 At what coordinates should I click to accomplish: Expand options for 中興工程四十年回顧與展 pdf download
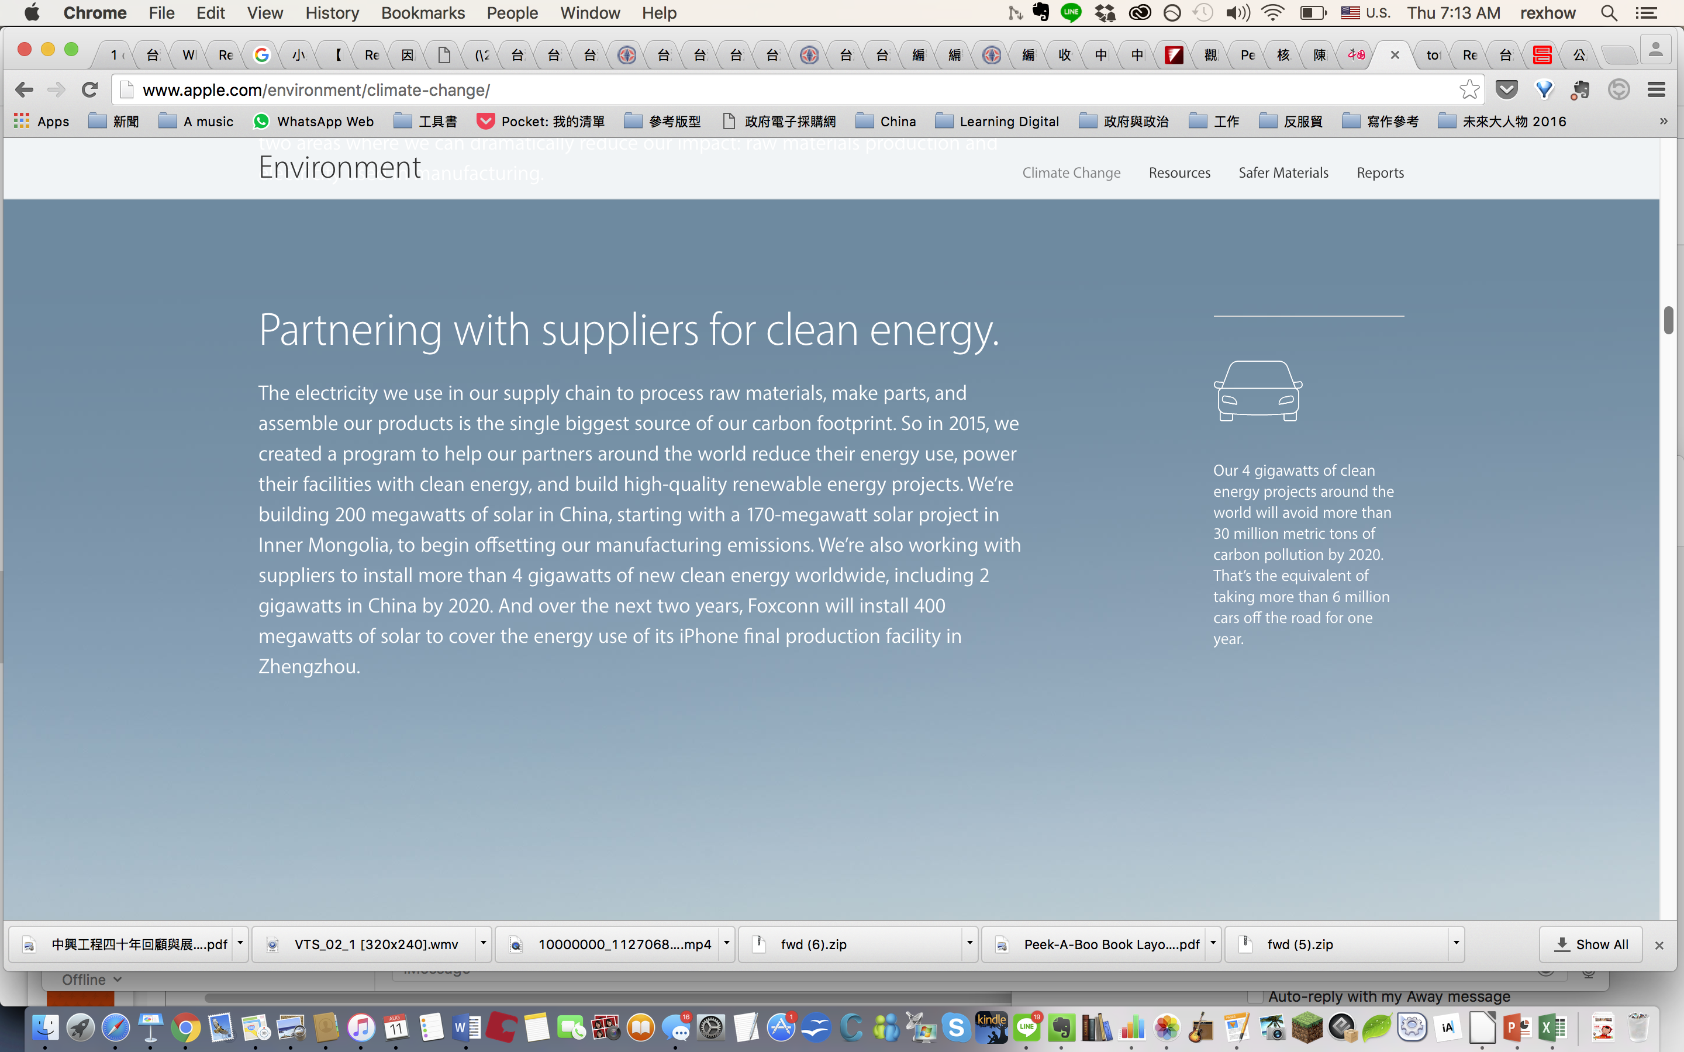pos(240,943)
